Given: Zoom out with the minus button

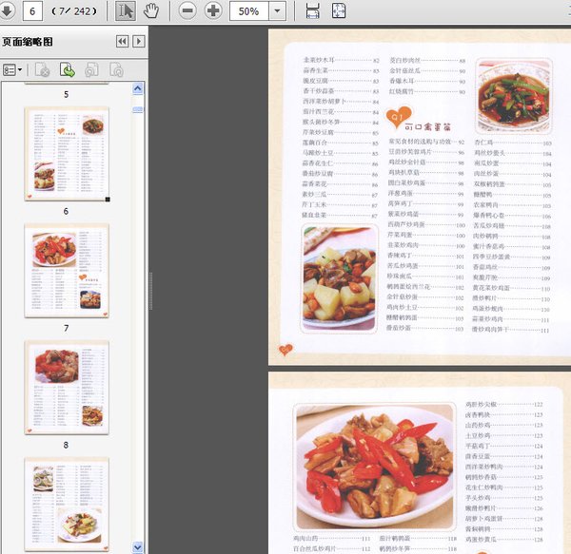Looking at the screenshot, I should [187, 11].
